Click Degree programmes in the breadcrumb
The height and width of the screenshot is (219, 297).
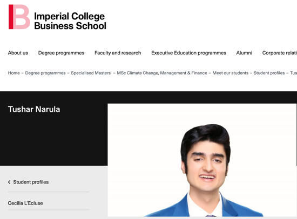click(x=45, y=73)
